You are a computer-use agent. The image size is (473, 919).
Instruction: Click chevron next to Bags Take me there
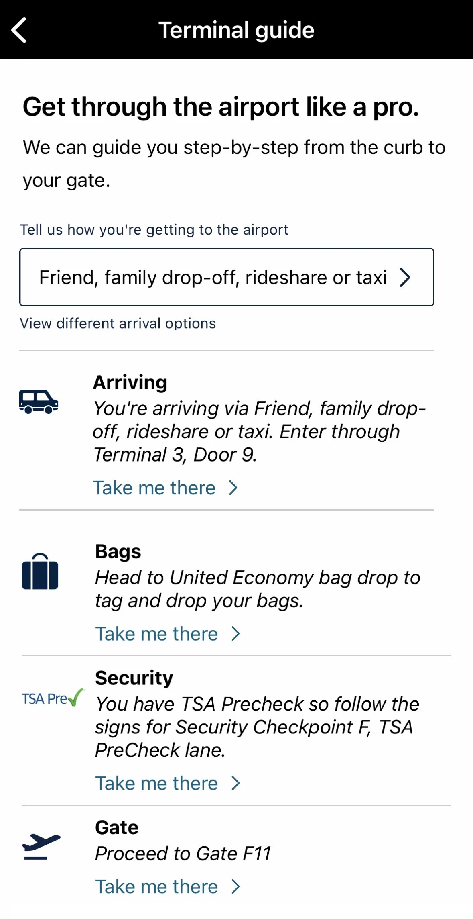[x=235, y=634]
